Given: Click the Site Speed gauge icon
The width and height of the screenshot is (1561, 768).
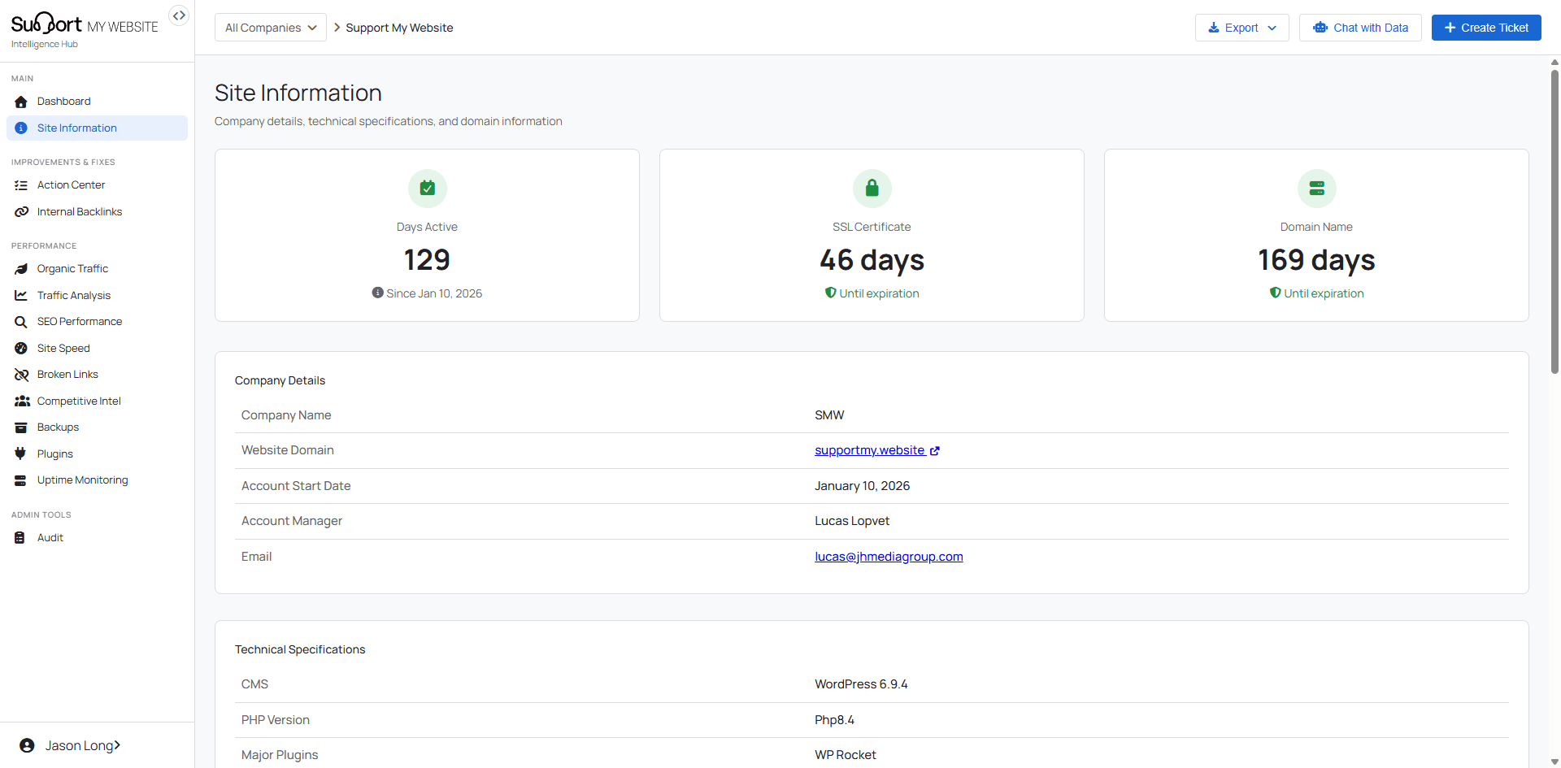Looking at the screenshot, I should tap(21, 349).
